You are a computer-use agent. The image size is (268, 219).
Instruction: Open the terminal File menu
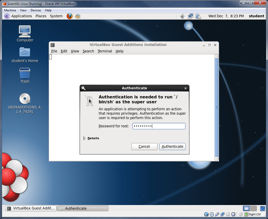click(x=54, y=51)
